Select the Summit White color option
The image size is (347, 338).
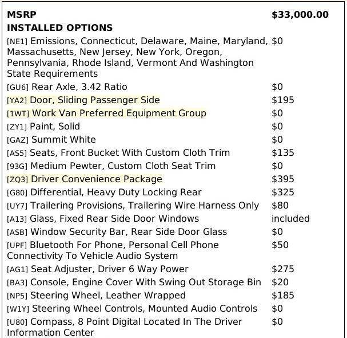pyautogui.click(x=63, y=140)
